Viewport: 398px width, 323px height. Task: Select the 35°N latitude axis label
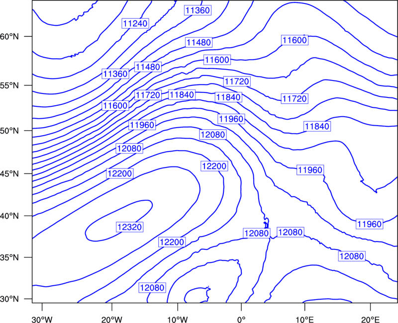pyautogui.click(x=9, y=257)
